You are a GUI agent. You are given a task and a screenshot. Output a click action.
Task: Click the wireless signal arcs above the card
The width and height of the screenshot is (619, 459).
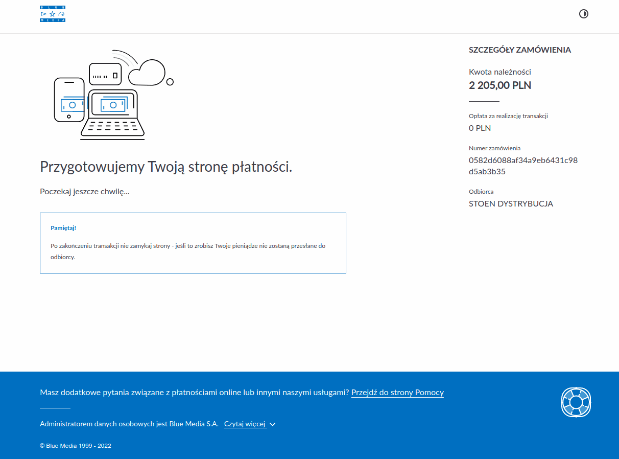pyautogui.click(x=125, y=56)
